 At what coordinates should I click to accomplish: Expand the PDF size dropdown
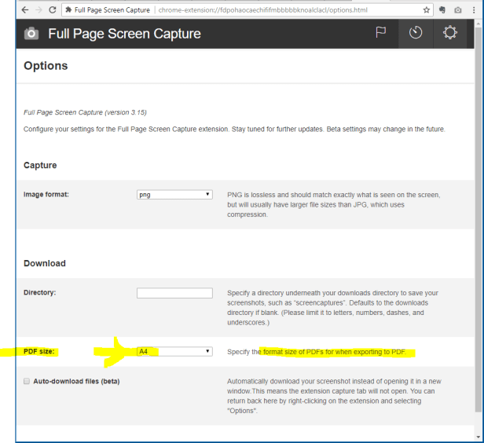click(174, 351)
